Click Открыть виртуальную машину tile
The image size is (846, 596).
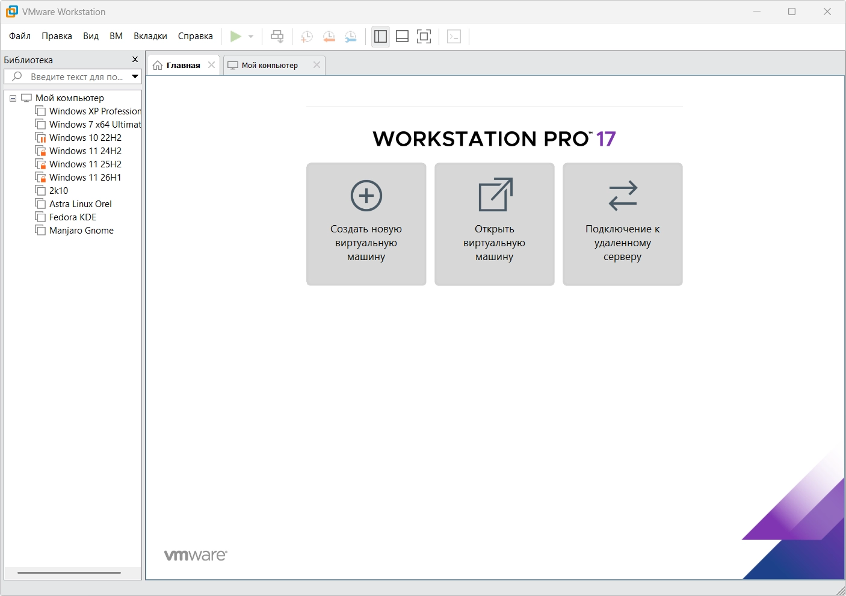point(495,224)
